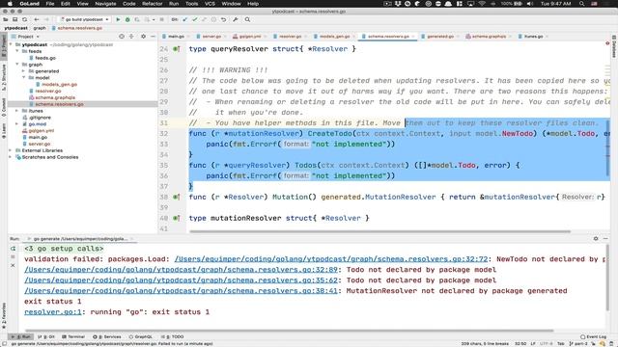The width and height of the screenshot is (618, 347).
Task: Click editor horizontal scrollbar
Action: (379, 231)
